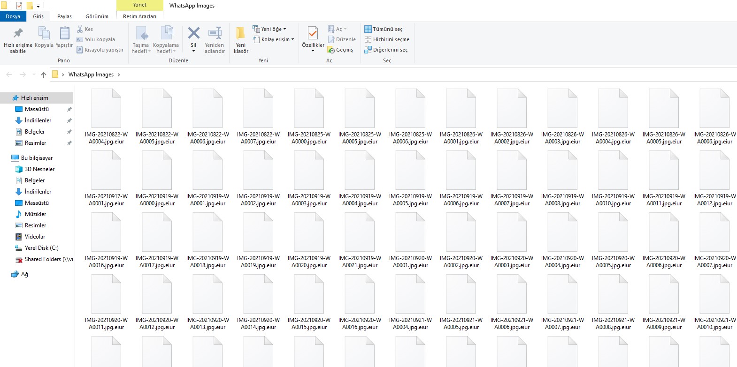Open the Resim Araçları tab
The height and width of the screenshot is (367, 737).
(x=140, y=16)
